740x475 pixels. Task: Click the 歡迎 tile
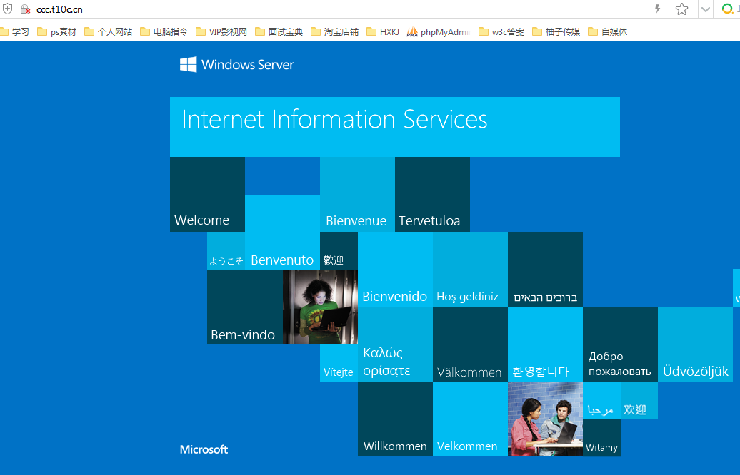(x=339, y=251)
